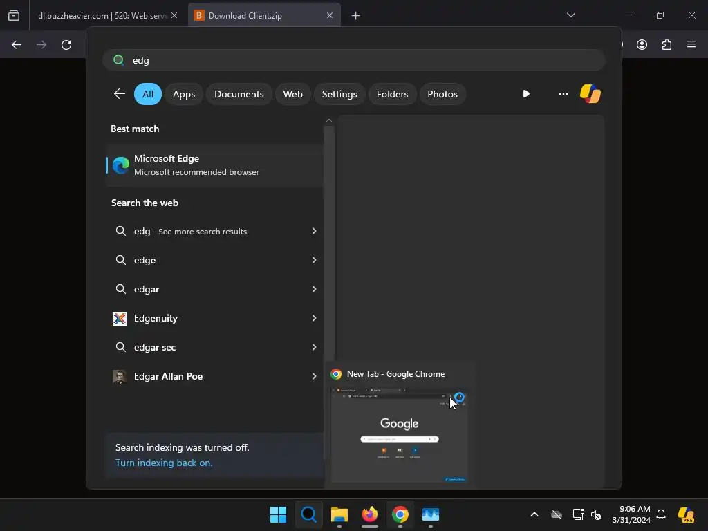
Task: Open the blue monitor app on taskbar
Action: 430,514
